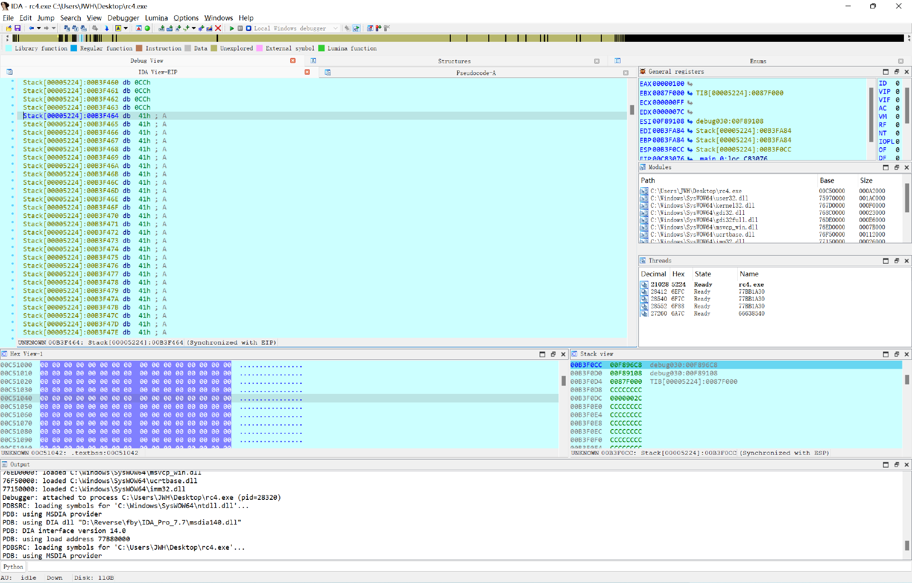The height and width of the screenshot is (583, 912).
Task: Float the Modules panel with its undock icon
Action: pyautogui.click(x=896, y=167)
